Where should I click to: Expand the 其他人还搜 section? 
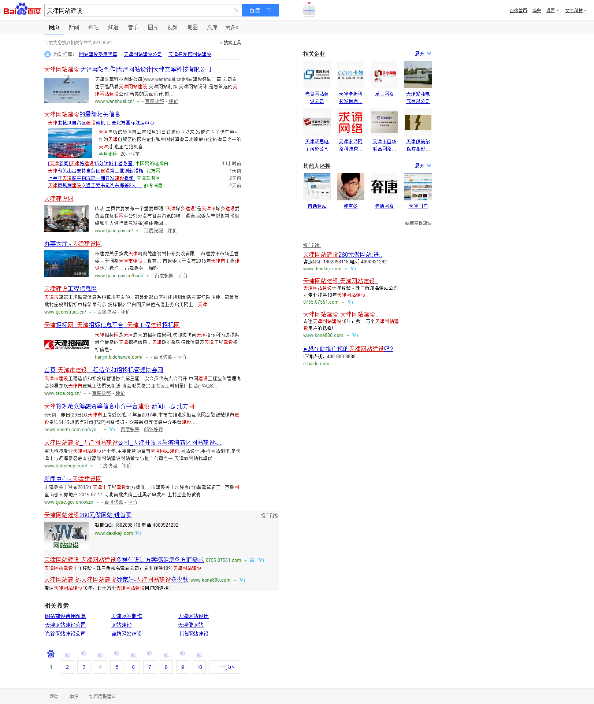423,166
